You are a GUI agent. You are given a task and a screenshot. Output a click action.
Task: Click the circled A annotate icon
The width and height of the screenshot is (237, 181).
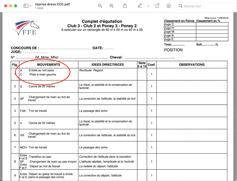coord(169,6)
